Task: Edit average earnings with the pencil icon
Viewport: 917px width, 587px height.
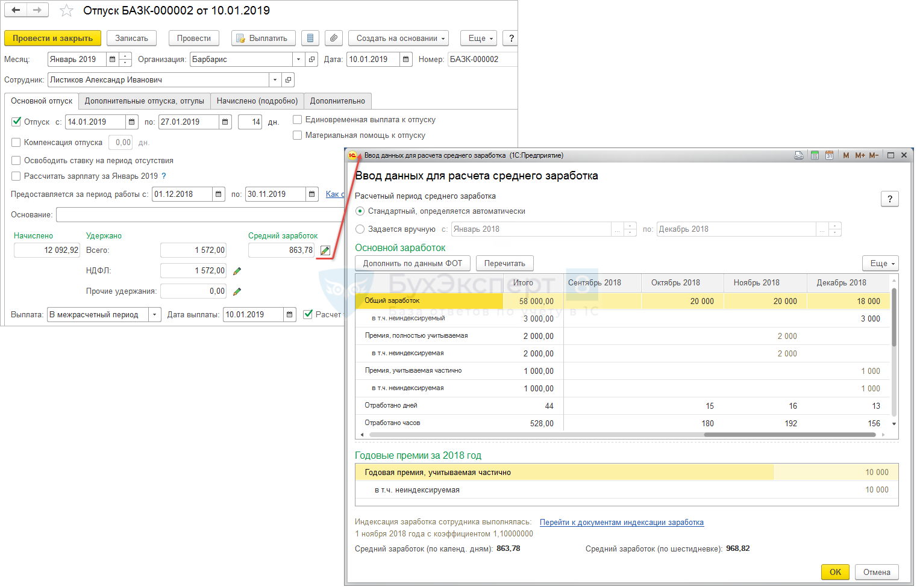Action: click(325, 250)
